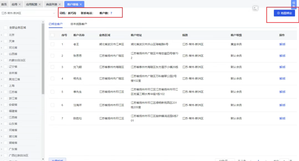
Task: Close the 应用 tab with its X icon
Action: click(20, 4)
